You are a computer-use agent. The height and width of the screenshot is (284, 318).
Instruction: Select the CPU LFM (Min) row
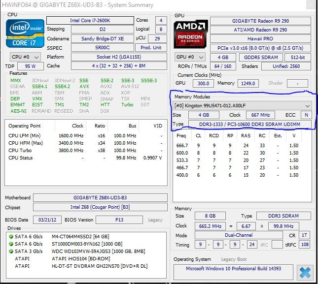pyautogui.click(x=85, y=136)
